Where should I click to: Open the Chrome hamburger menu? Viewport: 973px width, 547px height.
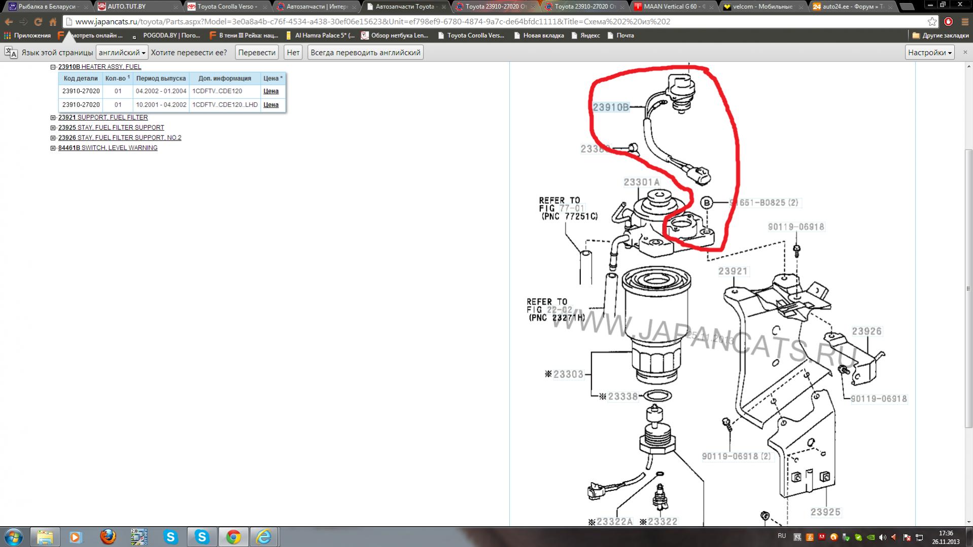click(x=964, y=22)
